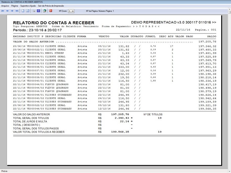
Task: Click the globe email icon
Action: [x=44, y=11]
